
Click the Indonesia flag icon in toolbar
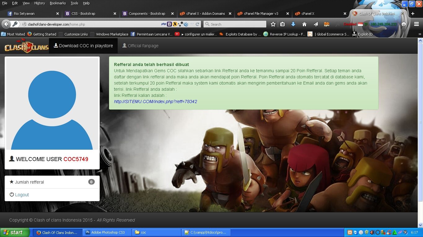tap(360, 24)
